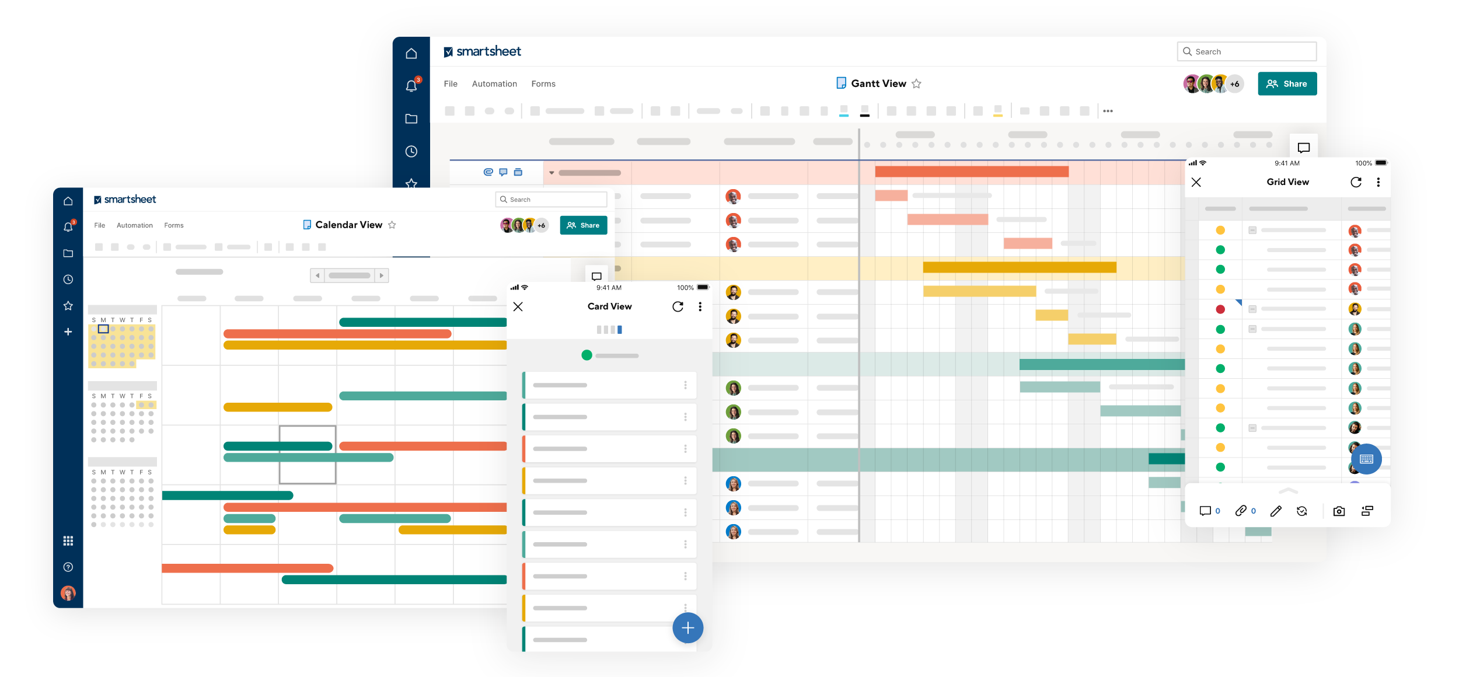Image resolution: width=1459 pixels, height=677 pixels.
Task: Expand the Card View overflow menu
Action: tap(701, 306)
